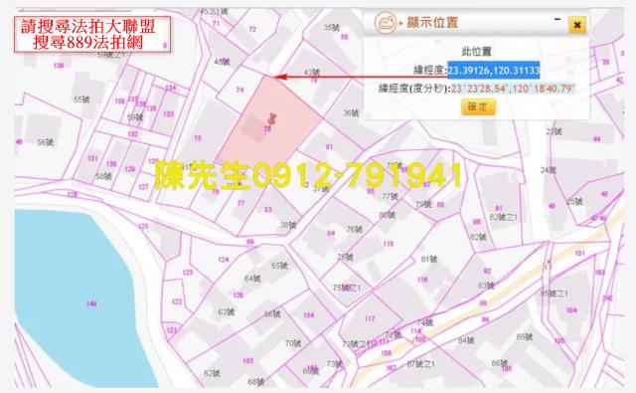Click parcel number 123
The height and width of the screenshot is (393, 636).
pos(188,272)
